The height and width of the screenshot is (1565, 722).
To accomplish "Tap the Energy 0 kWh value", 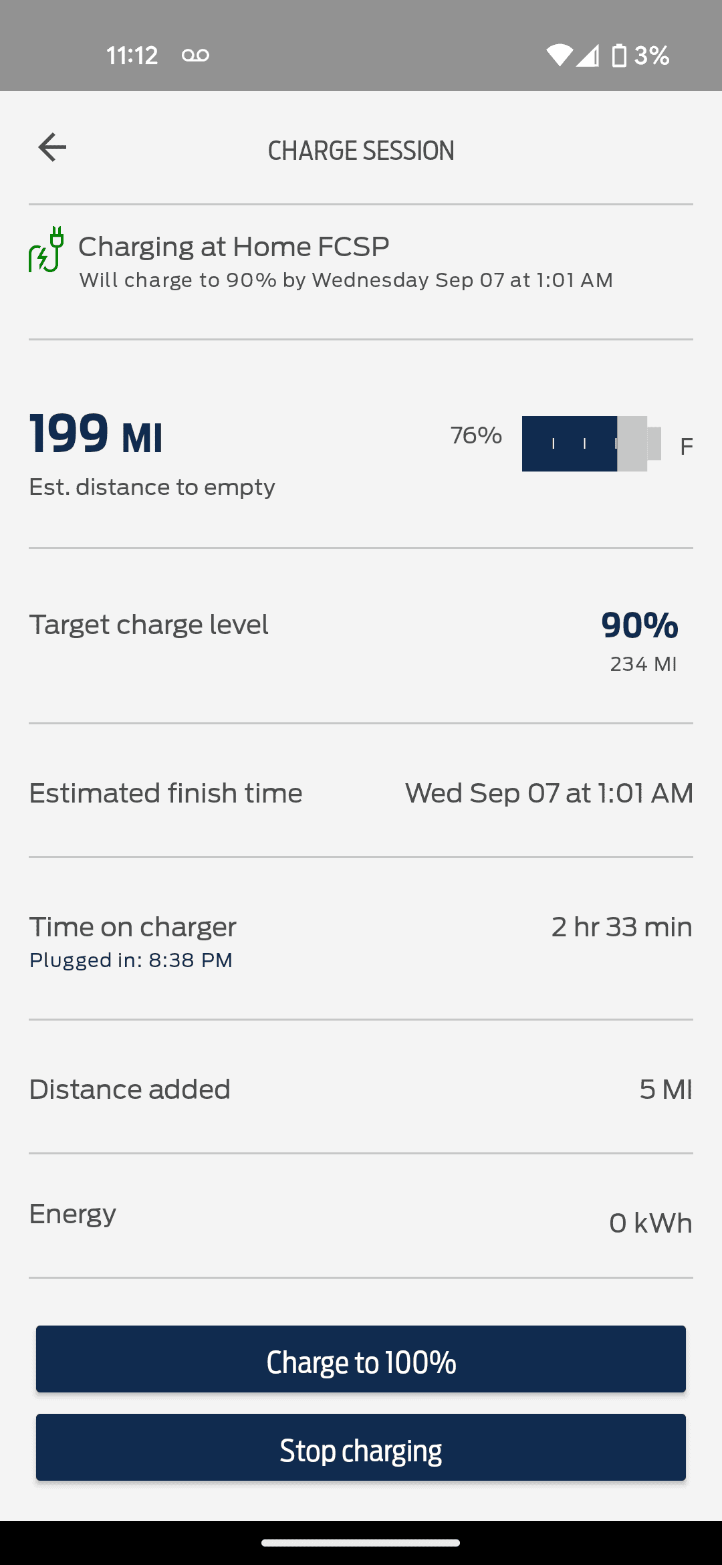I will 650,1223.
